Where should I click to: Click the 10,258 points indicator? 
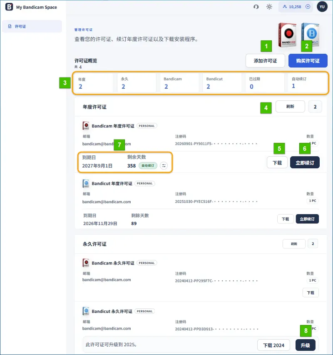295,7
